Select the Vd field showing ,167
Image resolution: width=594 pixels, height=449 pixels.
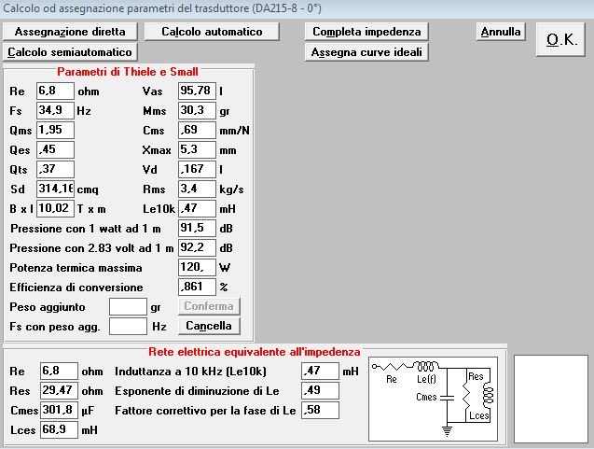[197, 170]
